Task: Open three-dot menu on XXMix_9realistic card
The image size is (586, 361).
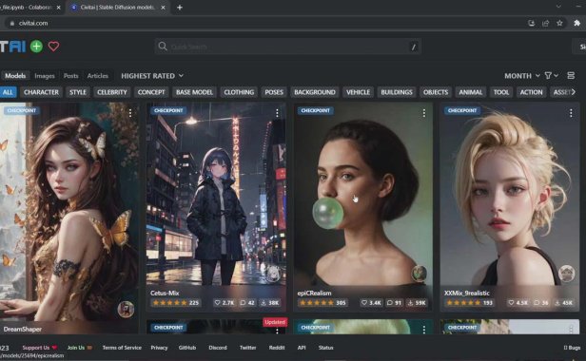Action: [x=571, y=113]
